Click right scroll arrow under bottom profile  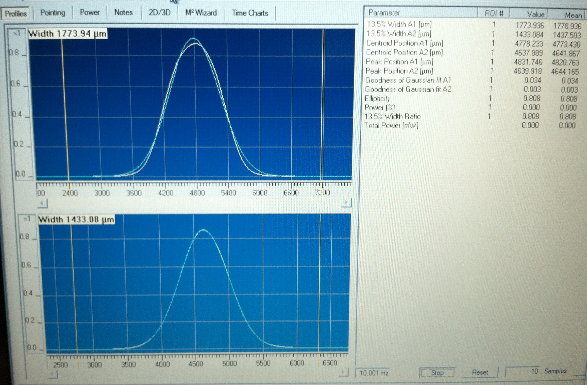[x=344, y=373]
